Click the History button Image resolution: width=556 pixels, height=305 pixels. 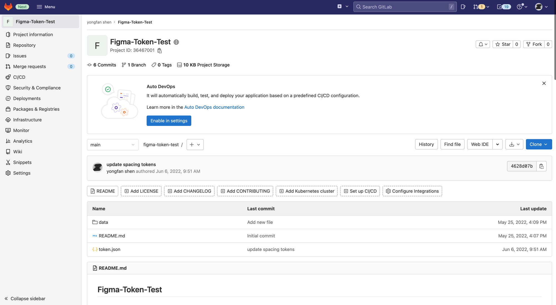coord(426,144)
